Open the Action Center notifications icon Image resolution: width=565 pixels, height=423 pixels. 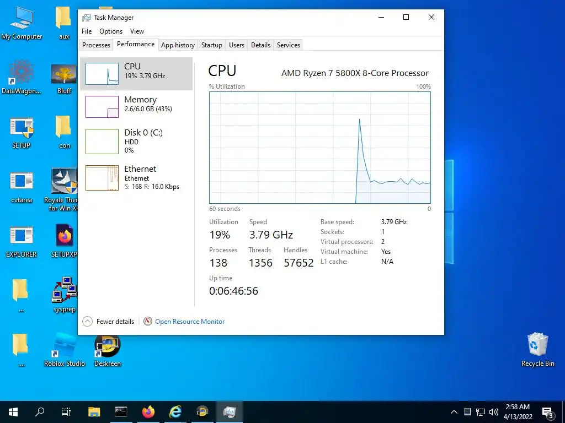(548, 412)
